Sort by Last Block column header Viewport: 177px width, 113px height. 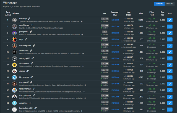tap(129, 14)
